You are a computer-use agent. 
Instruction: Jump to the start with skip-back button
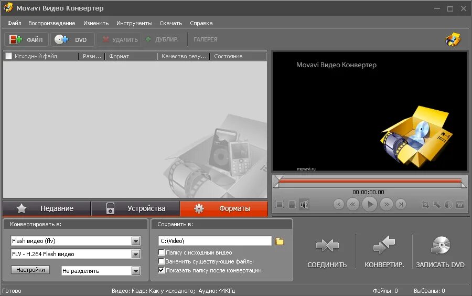coord(338,205)
